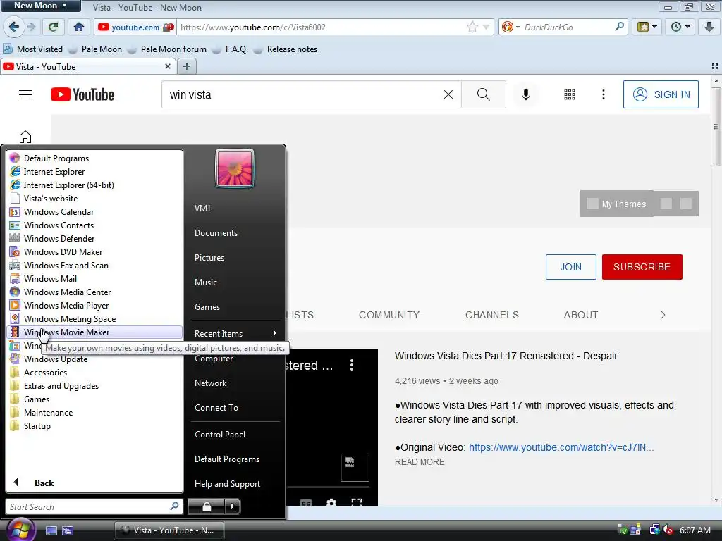This screenshot has height=541, width=722.
Task: Open Documents in Start menu right pane
Action: pos(235,233)
